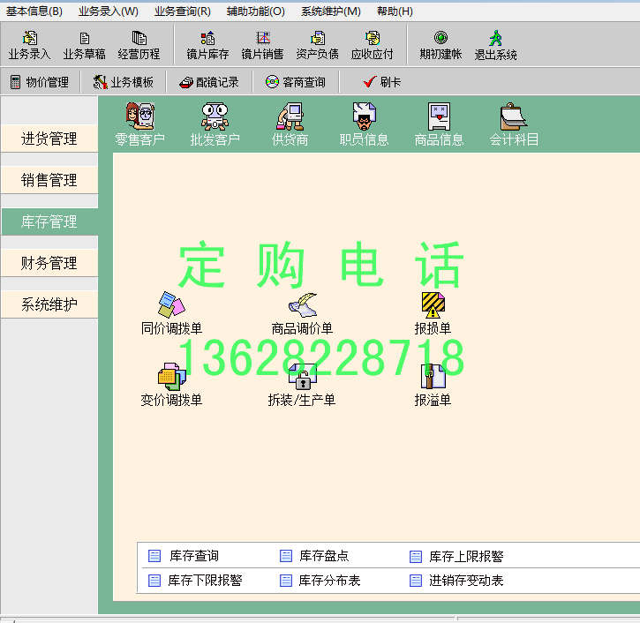640x623 pixels.
Task: Open the 库存查询 report link
Action: [184, 556]
